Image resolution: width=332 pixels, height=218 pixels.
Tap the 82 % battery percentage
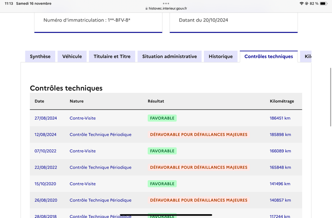coord(314,3)
